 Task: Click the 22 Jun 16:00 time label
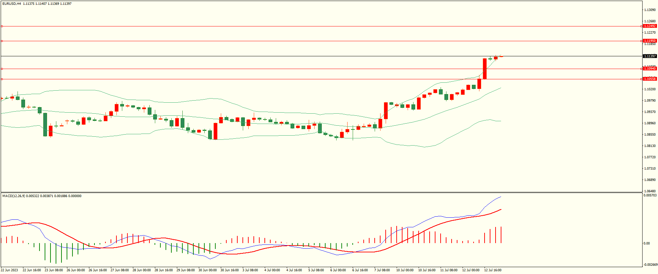click(x=32, y=270)
